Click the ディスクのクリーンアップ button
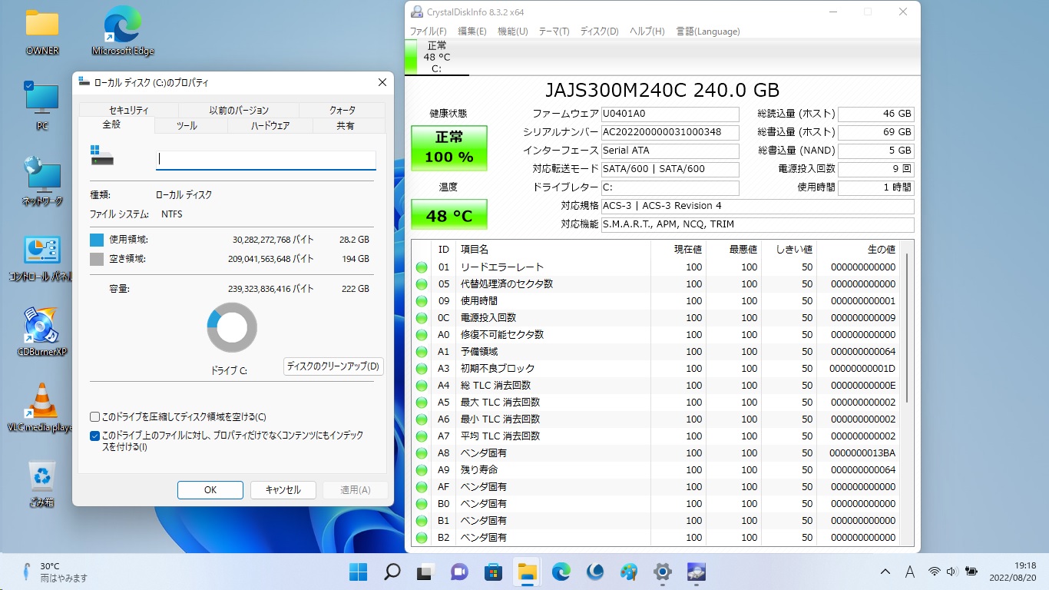 [x=333, y=366]
